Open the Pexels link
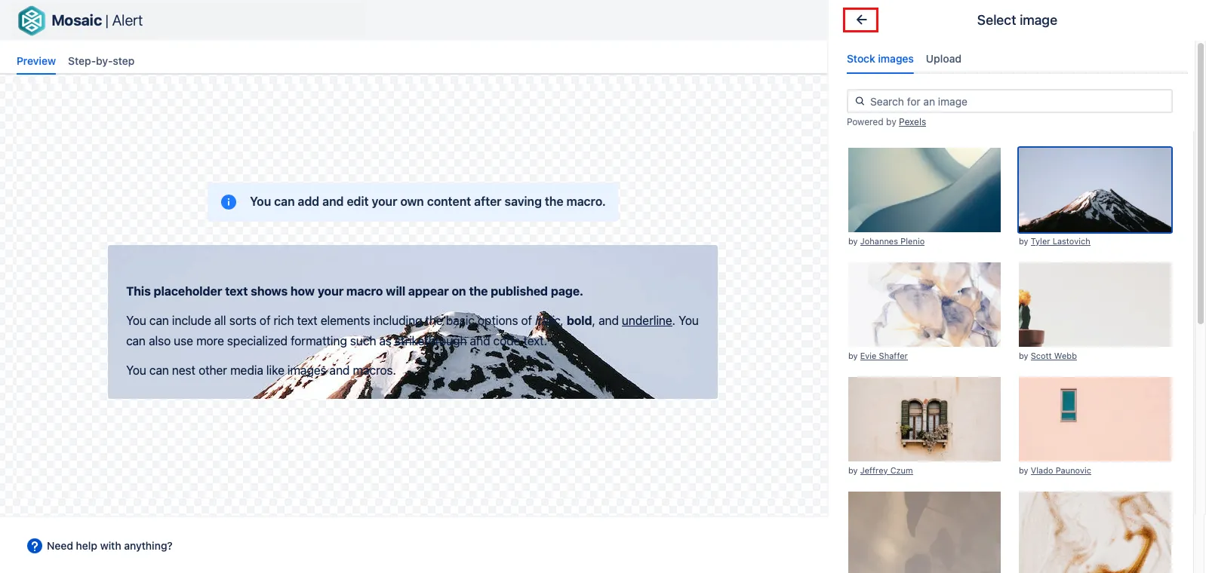This screenshot has height=573, width=1206. point(912,122)
